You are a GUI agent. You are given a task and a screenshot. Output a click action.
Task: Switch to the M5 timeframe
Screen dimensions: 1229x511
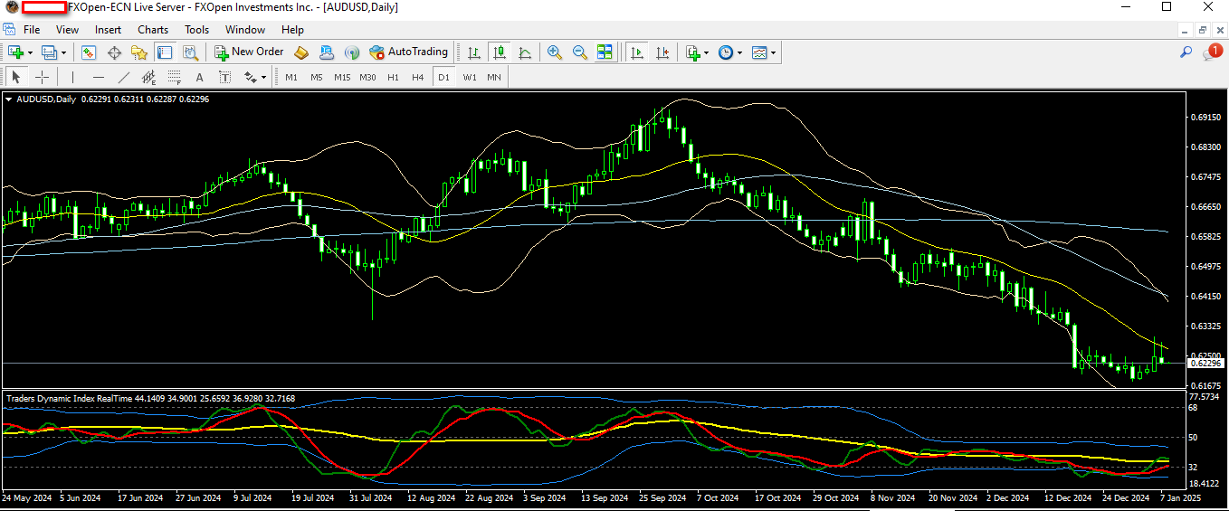click(x=317, y=77)
